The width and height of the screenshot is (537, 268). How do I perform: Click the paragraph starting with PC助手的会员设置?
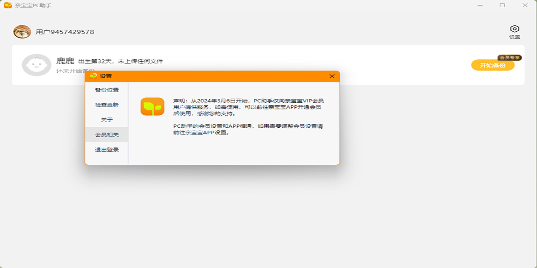[x=248, y=130]
